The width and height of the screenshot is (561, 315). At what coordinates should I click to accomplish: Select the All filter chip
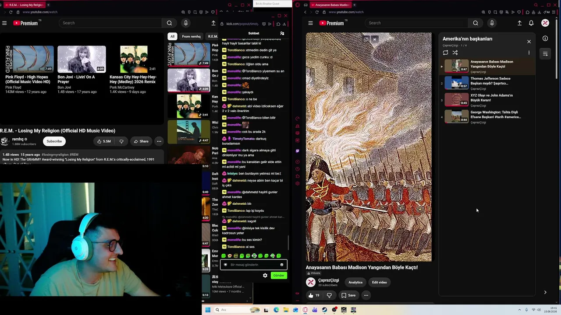click(172, 36)
